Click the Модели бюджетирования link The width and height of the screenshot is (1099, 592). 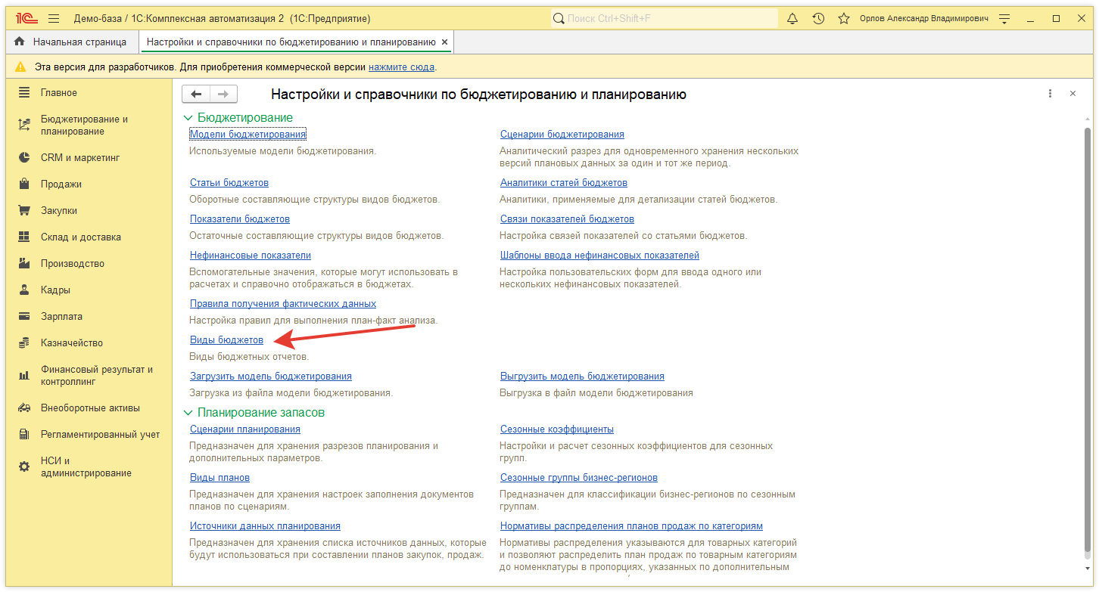coord(248,135)
